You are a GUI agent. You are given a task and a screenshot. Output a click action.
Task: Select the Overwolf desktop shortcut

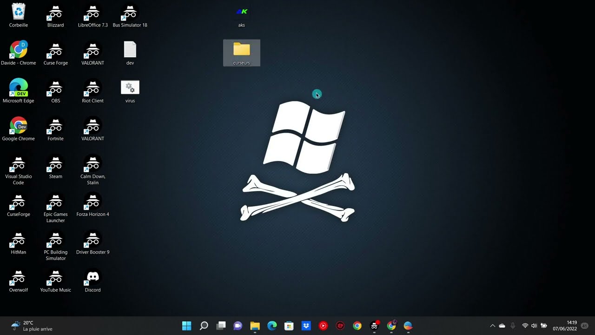pyautogui.click(x=19, y=280)
